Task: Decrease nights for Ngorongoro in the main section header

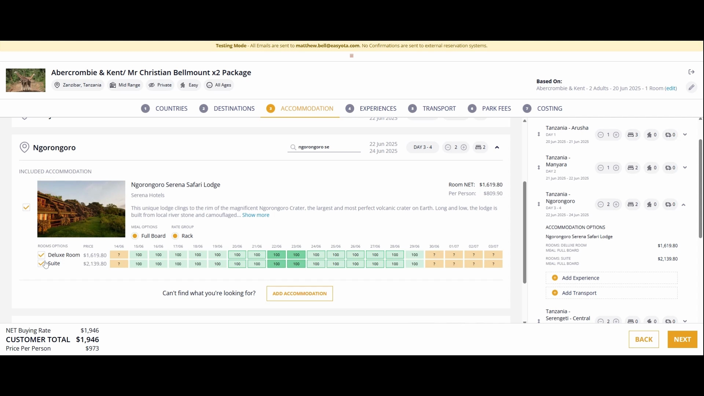Action: [448, 147]
